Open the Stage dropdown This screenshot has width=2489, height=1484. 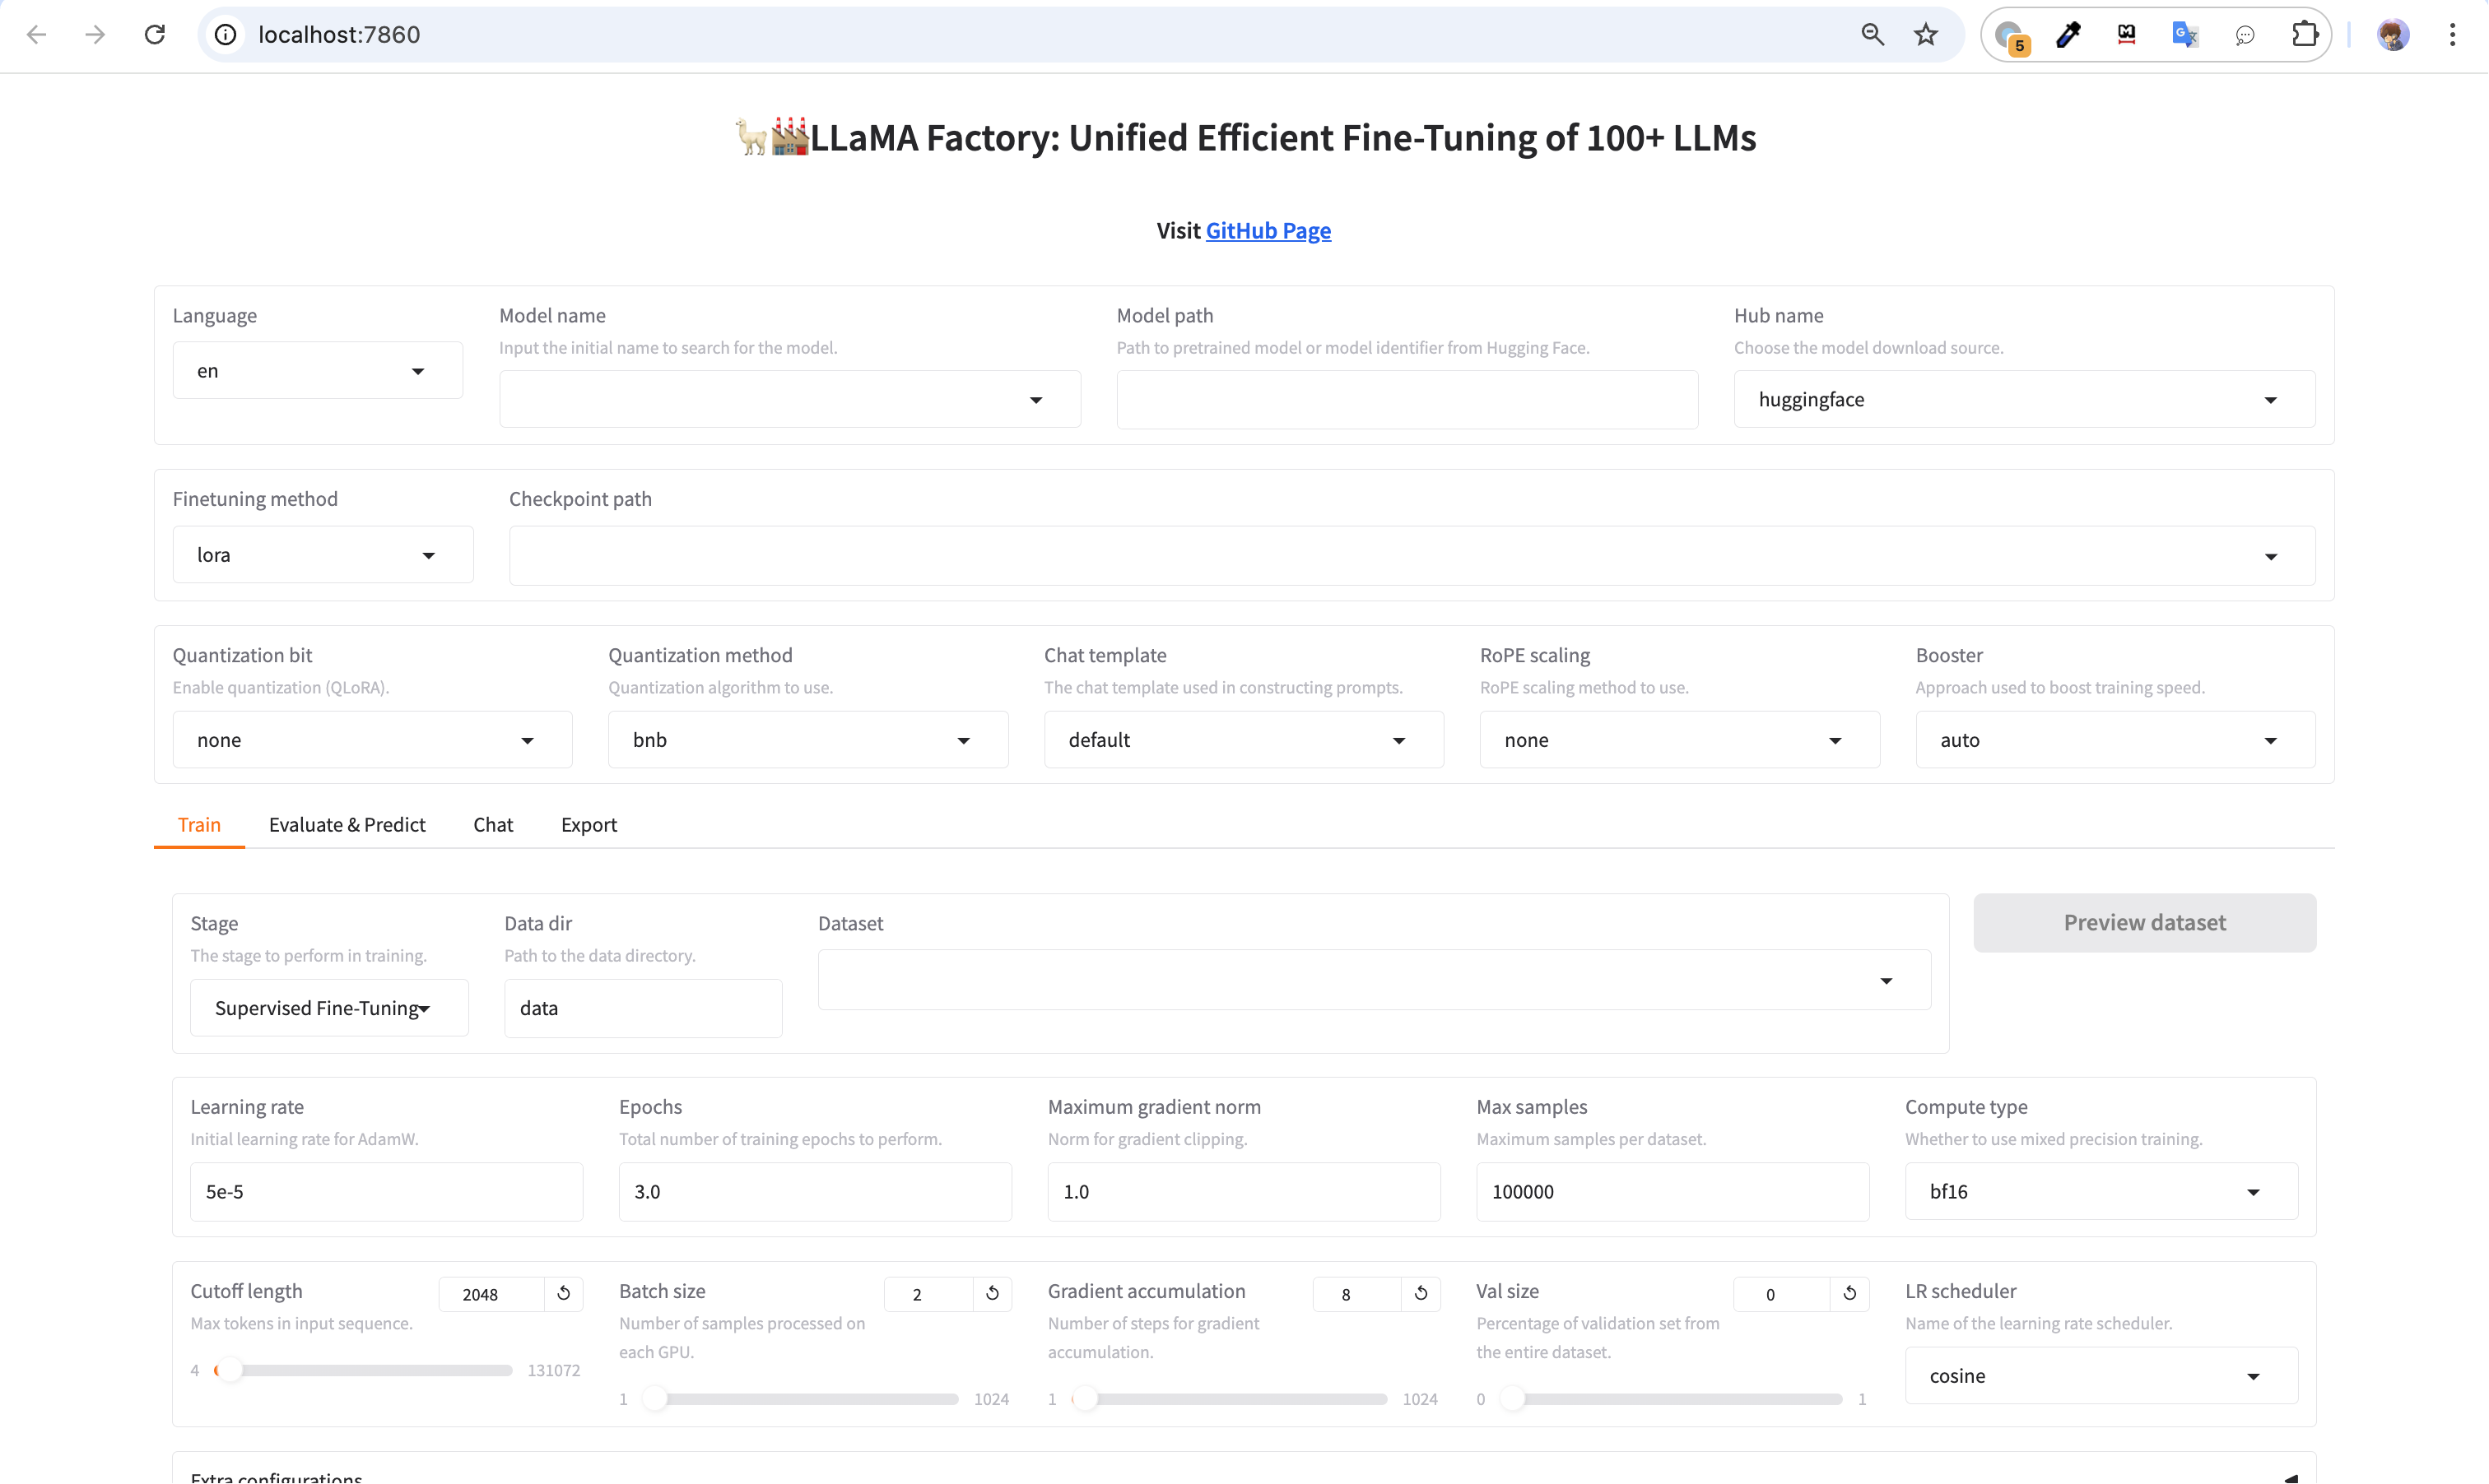pyautogui.click(x=329, y=1008)
